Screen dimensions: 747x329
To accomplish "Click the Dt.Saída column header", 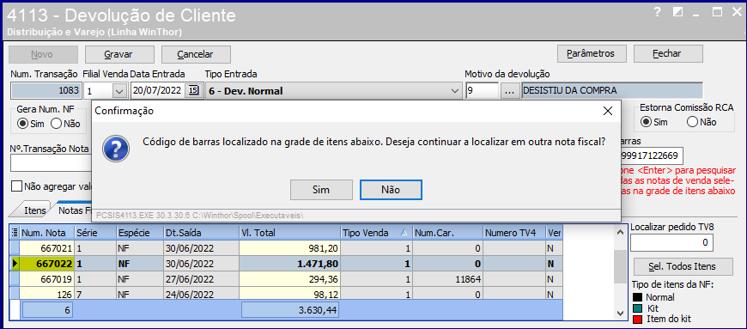I will tap(201, 233).
